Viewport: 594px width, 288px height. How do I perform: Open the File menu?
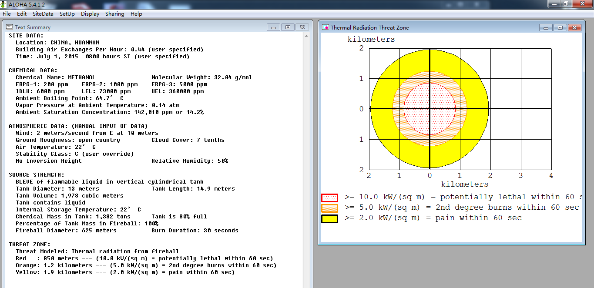click(7, 13)
